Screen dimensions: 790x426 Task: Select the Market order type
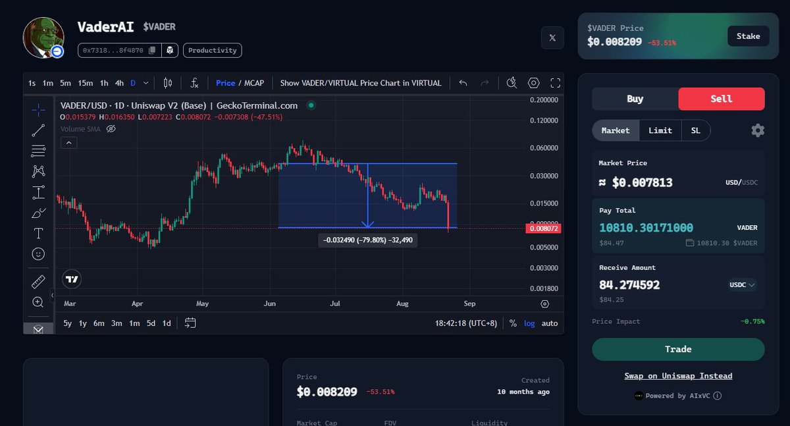pos(616,130)
